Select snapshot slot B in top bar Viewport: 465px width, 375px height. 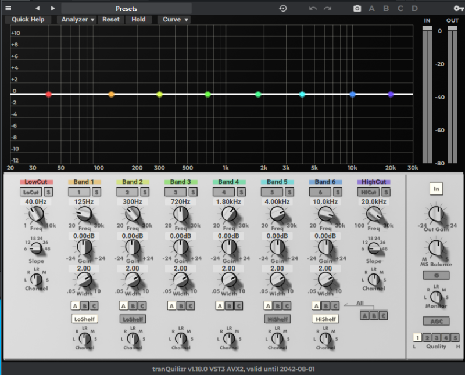(386, 8)
